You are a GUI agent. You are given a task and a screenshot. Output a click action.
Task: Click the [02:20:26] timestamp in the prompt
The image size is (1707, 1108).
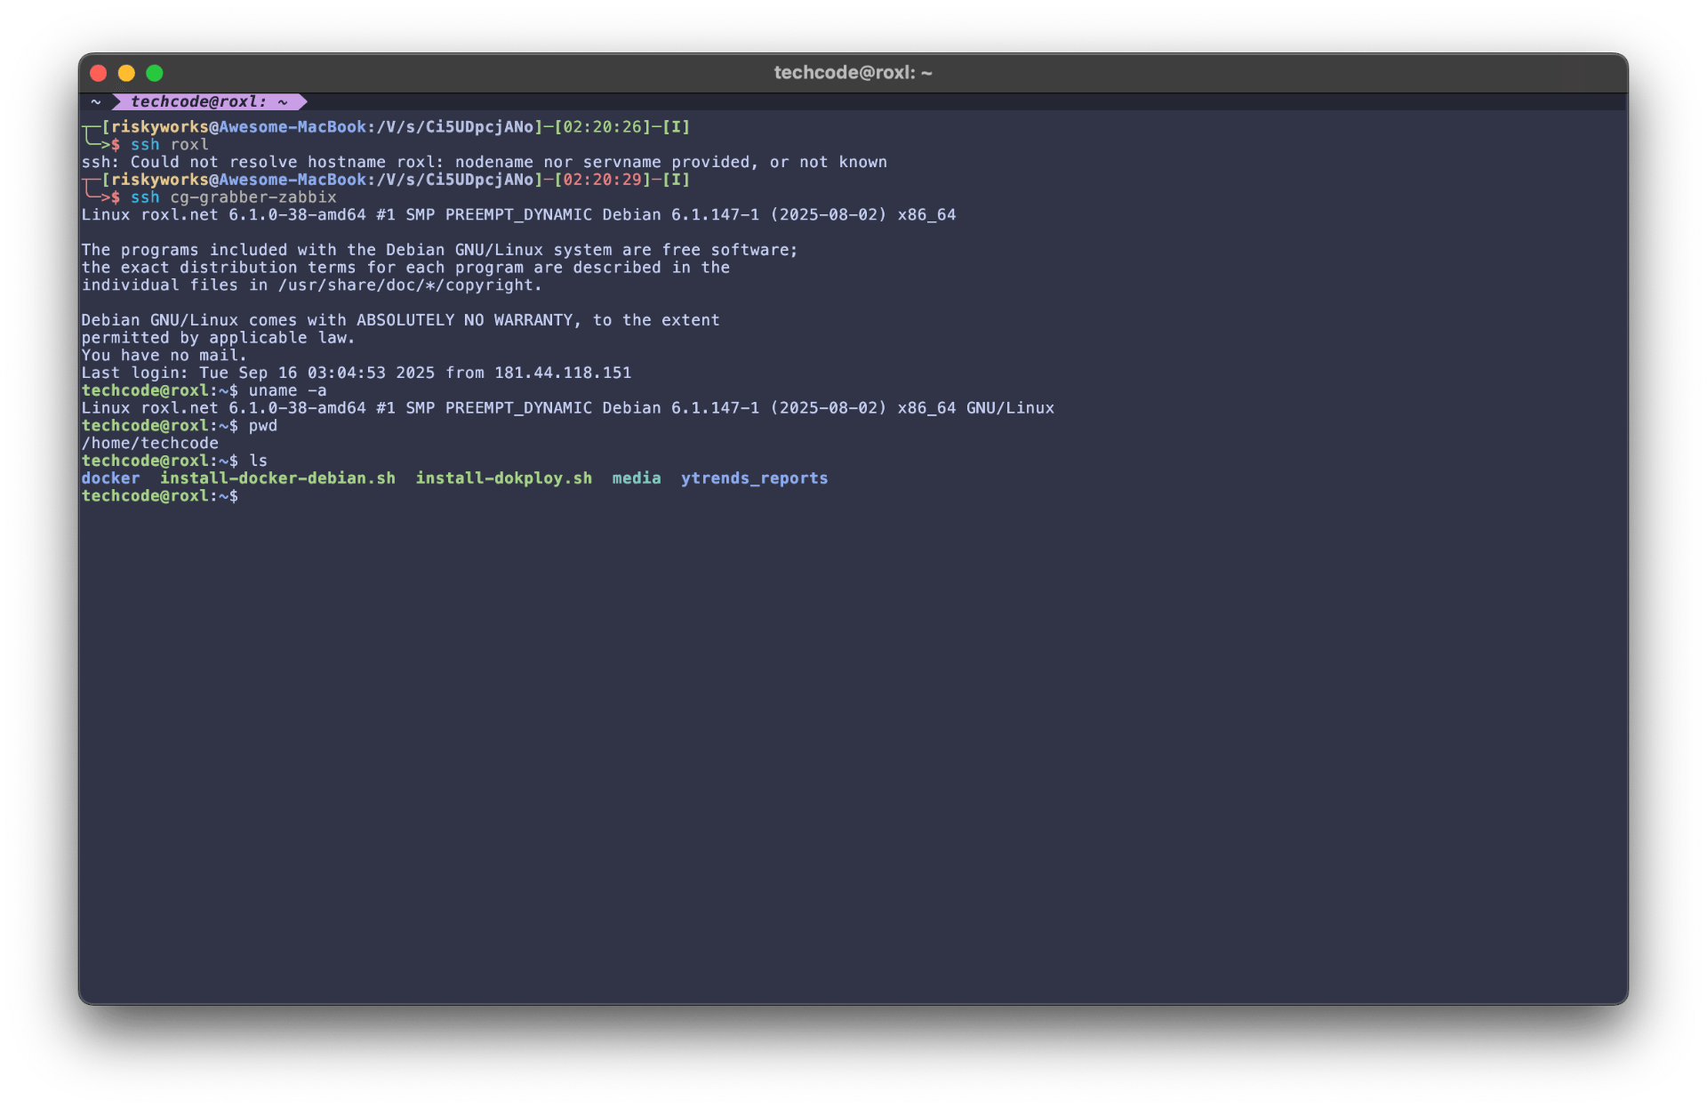[602, 127]
